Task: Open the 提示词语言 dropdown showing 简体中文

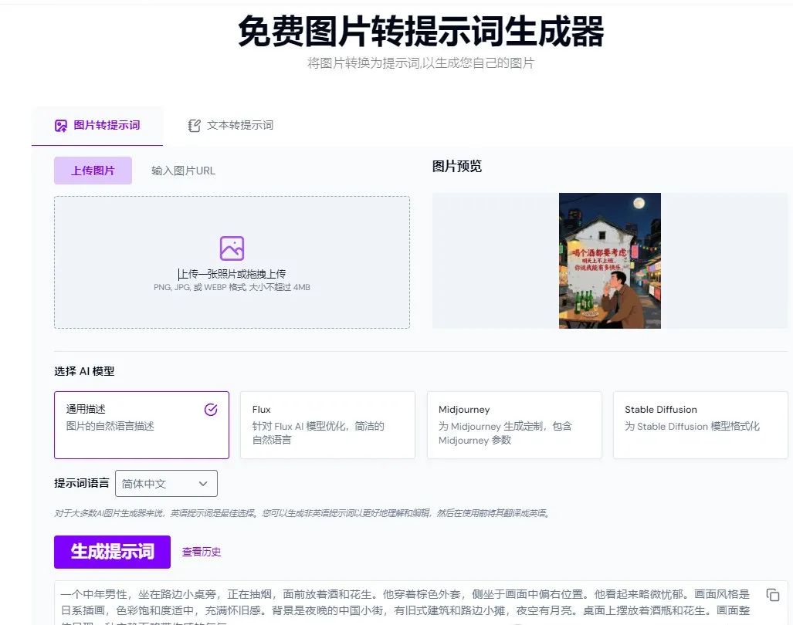Action: pos(166,483)
